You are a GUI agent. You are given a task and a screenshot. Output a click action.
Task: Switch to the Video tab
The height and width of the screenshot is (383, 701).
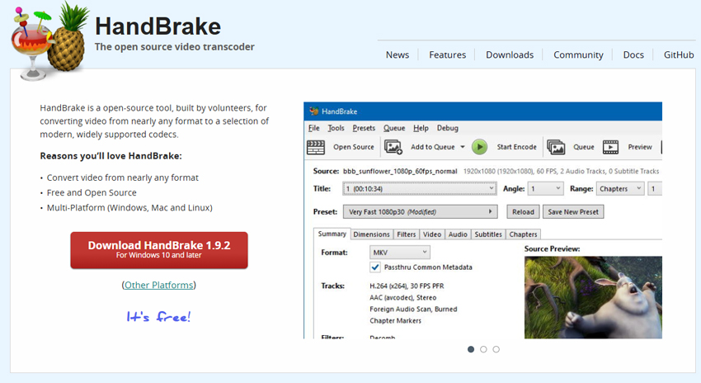pos(432,234)
